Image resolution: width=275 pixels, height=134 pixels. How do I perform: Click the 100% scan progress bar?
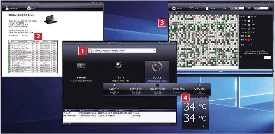point(225,72)
